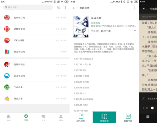
Task: Go back from 书籍详情 page
Action: pos(74,8)
